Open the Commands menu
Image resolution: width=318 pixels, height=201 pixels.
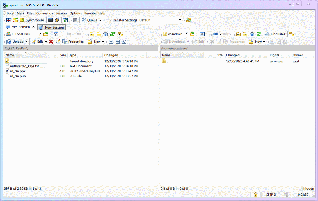click(x=45, y=13)
